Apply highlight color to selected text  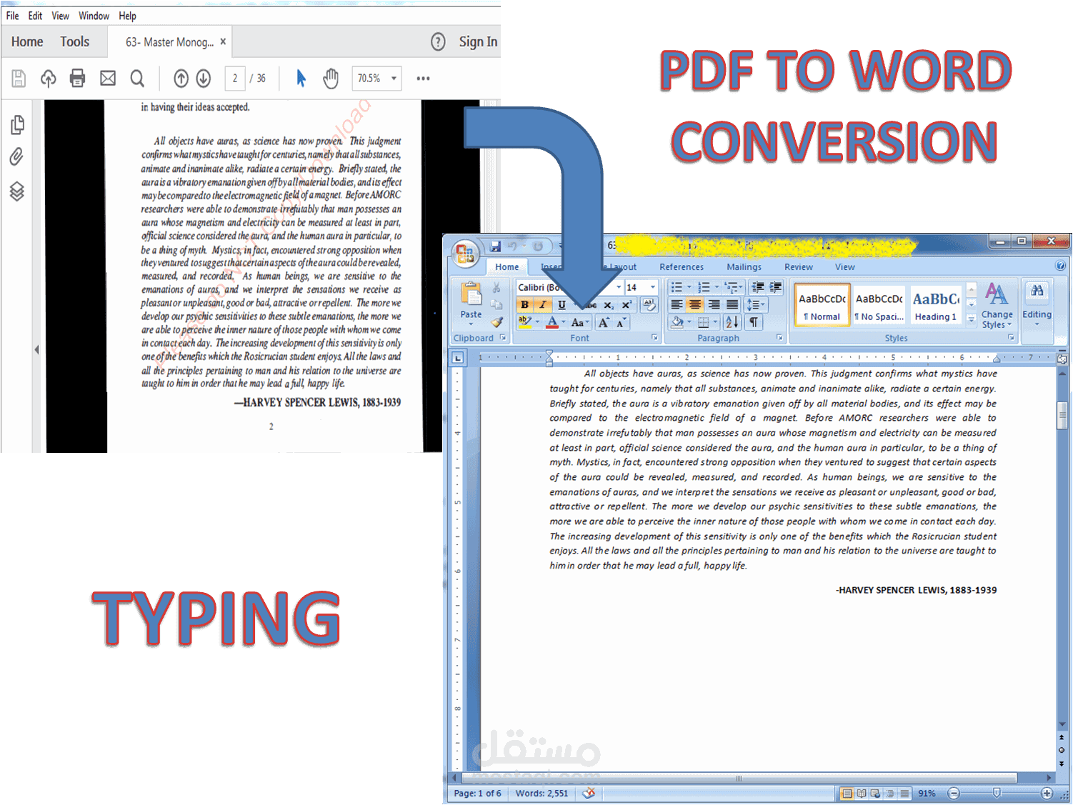(x=526, y=322)
